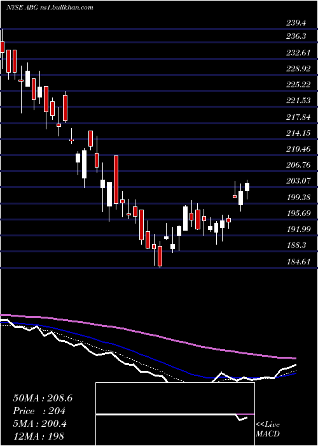Click the lowest red candlestick near 184.61
Screen dimensions: 318x446
tap(160, 256)
